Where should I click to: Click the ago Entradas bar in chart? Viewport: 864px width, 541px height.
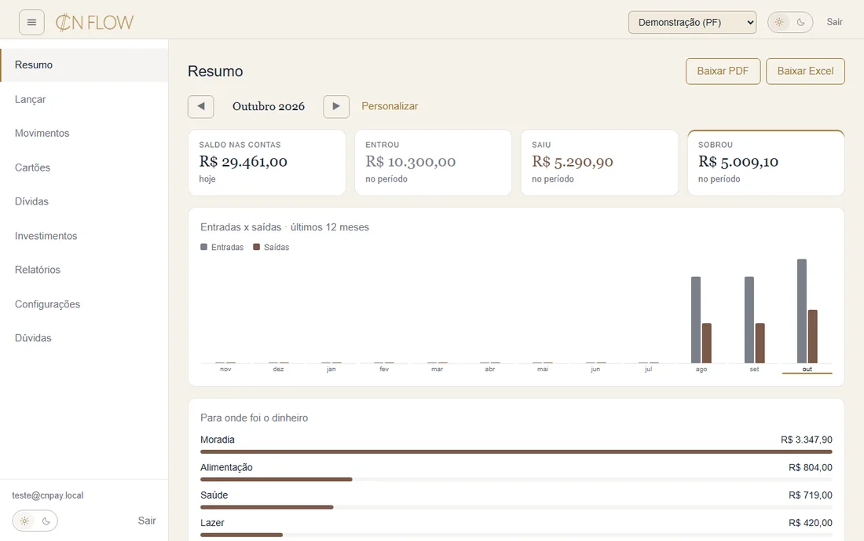pyautogui.click(x=696, y=320)
